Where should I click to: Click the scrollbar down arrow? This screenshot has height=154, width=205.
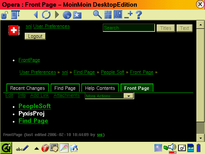pos(200,138)
